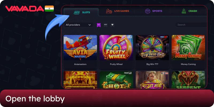Click the Indian flag icon
The image size is (214, 107).
point(49,9)
